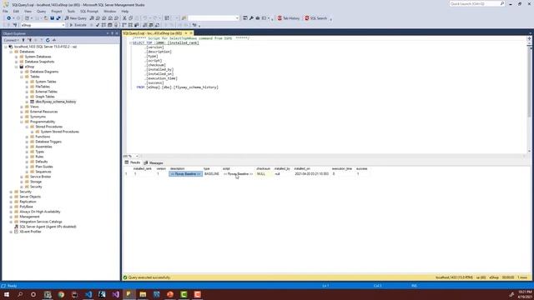Select the Service Broker folder
This screenshot has height=300, width=534.
point(40,177)
